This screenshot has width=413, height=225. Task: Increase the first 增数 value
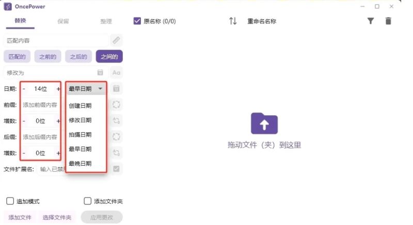58,121
